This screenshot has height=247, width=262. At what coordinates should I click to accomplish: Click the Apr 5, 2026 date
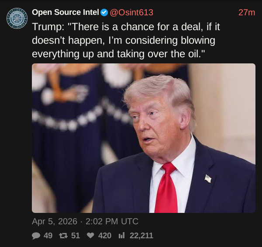coord(55,221)
